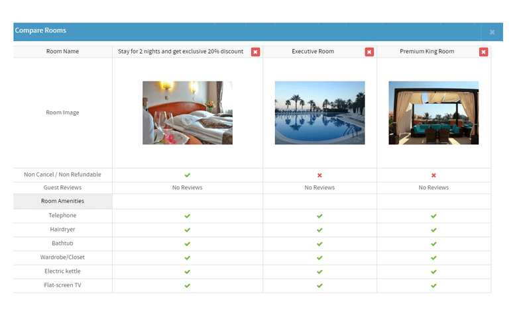517x317 pixels.
Task: Click the Bathtub check for discount room
Action: point(188,244)
